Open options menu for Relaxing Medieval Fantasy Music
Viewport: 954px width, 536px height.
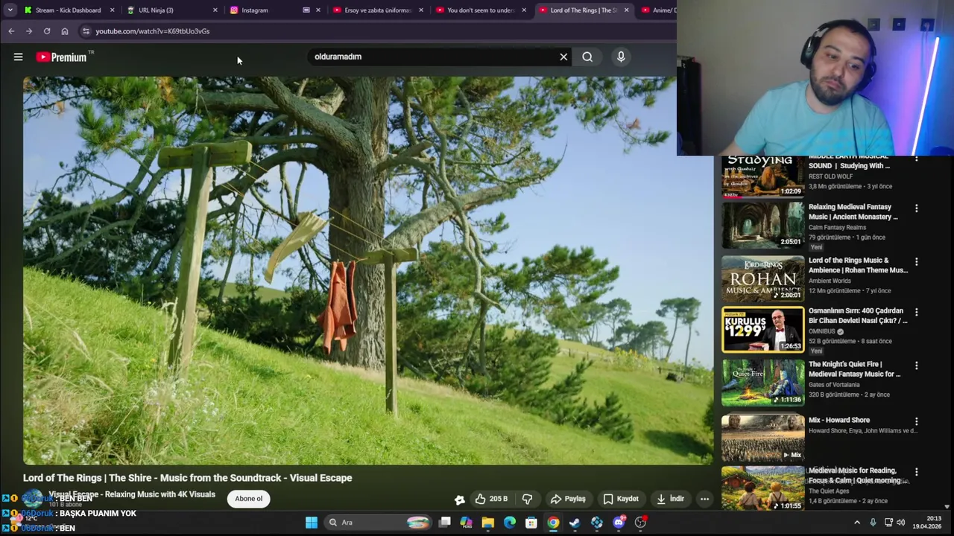pyautogui.click(x=916, y=208)
